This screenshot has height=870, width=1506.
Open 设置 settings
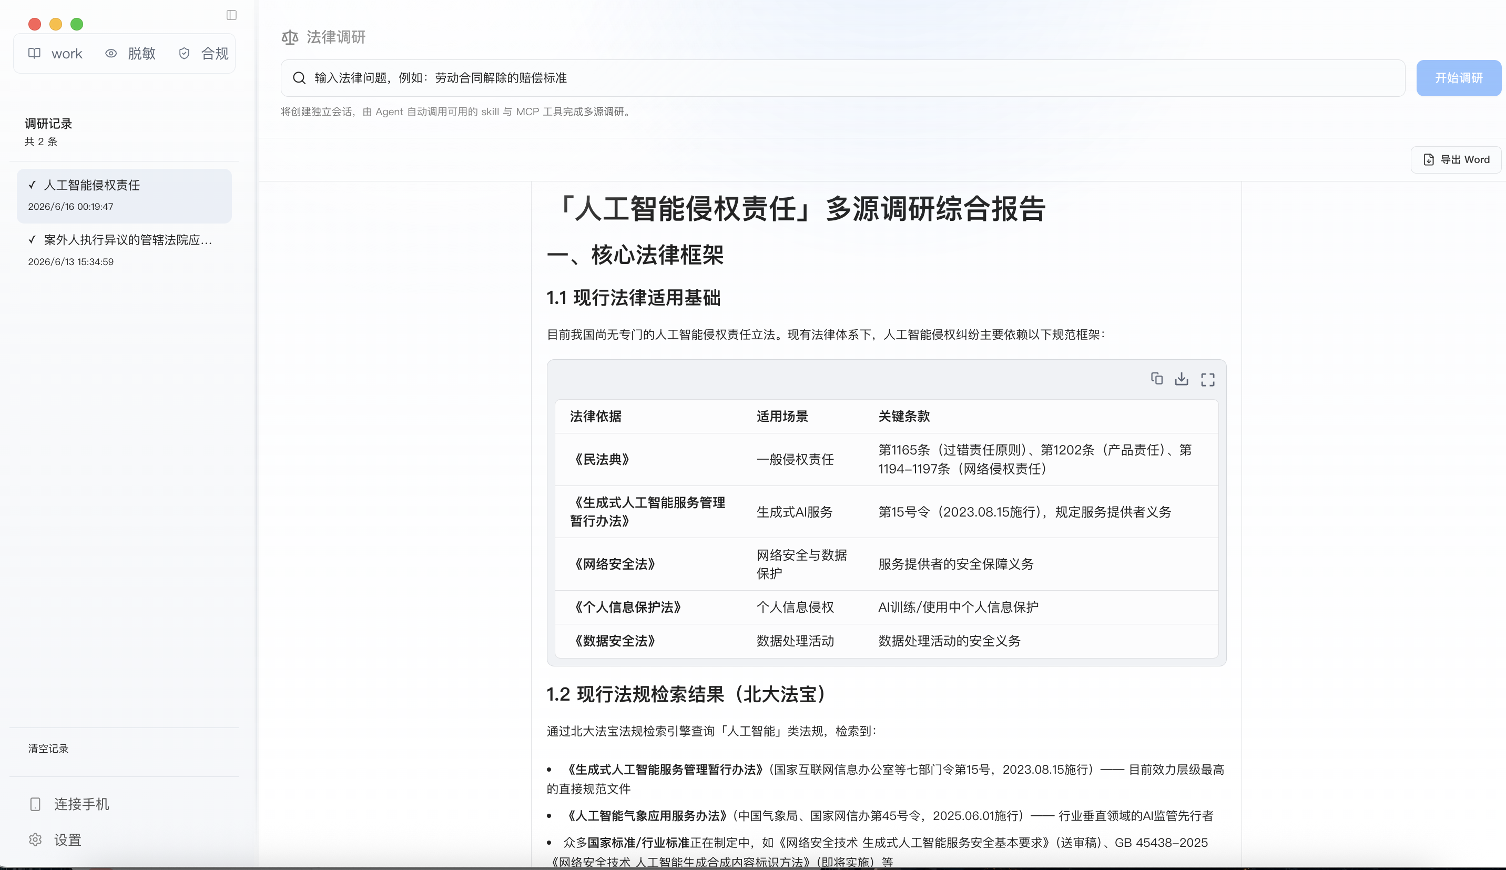[55, 840]
